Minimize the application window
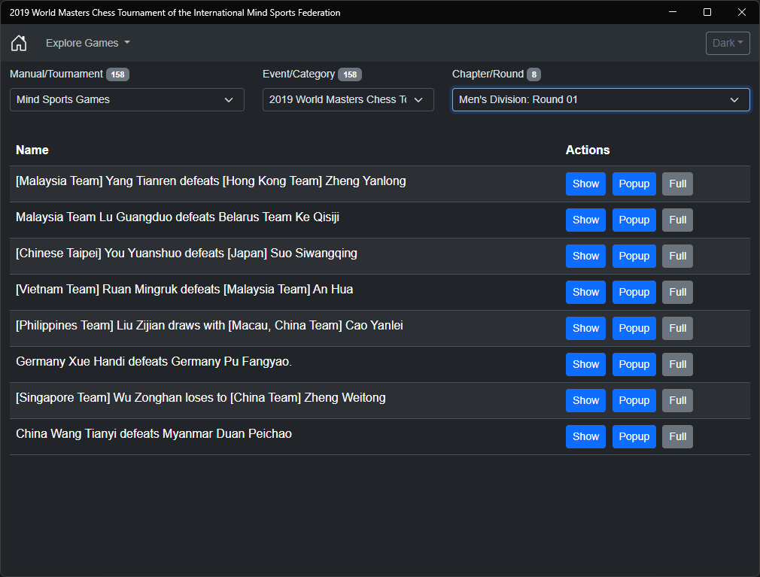760x577 pixels. tap(672, 12)
